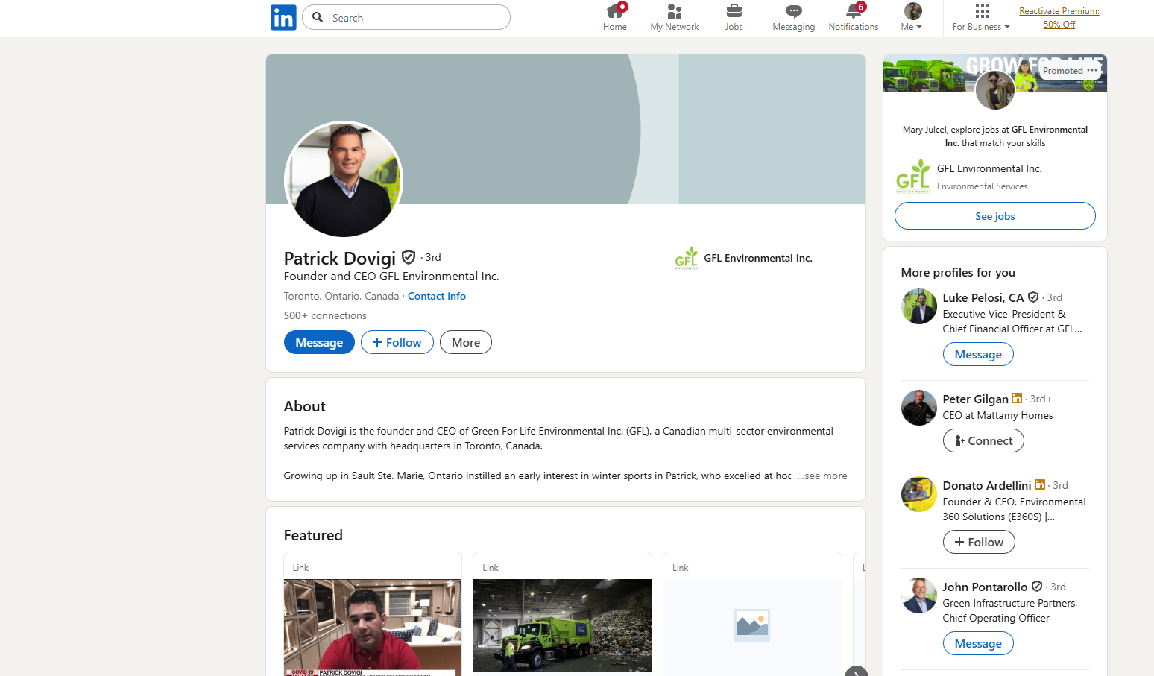Open Notifications bell icon
1154x676 pixels.
click(853, 11)
